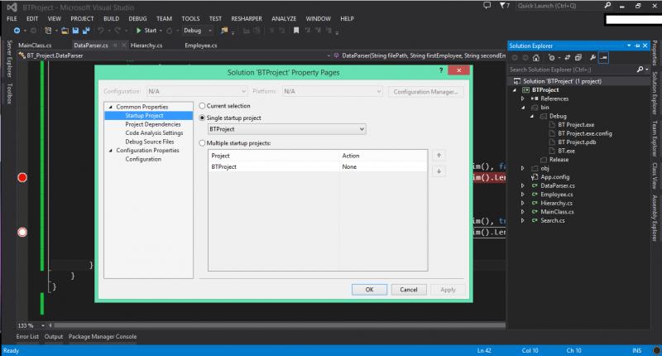Select the Single startup project radio button

tap(202, 118)
